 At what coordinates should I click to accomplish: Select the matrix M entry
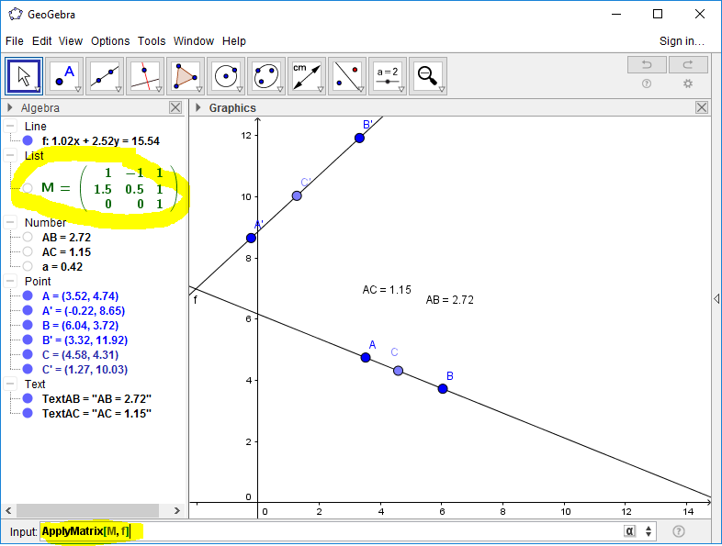click(108, 188)
